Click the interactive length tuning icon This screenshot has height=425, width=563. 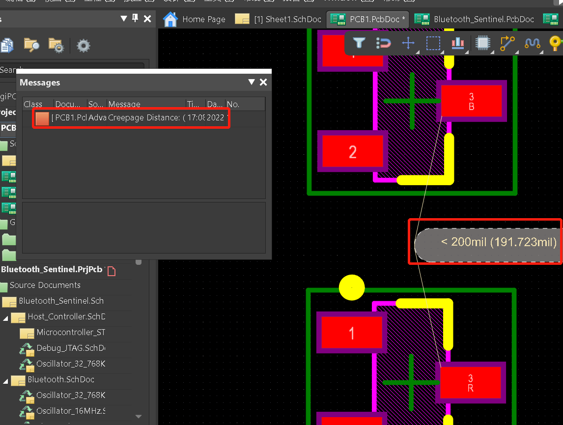tap(532, 43)
